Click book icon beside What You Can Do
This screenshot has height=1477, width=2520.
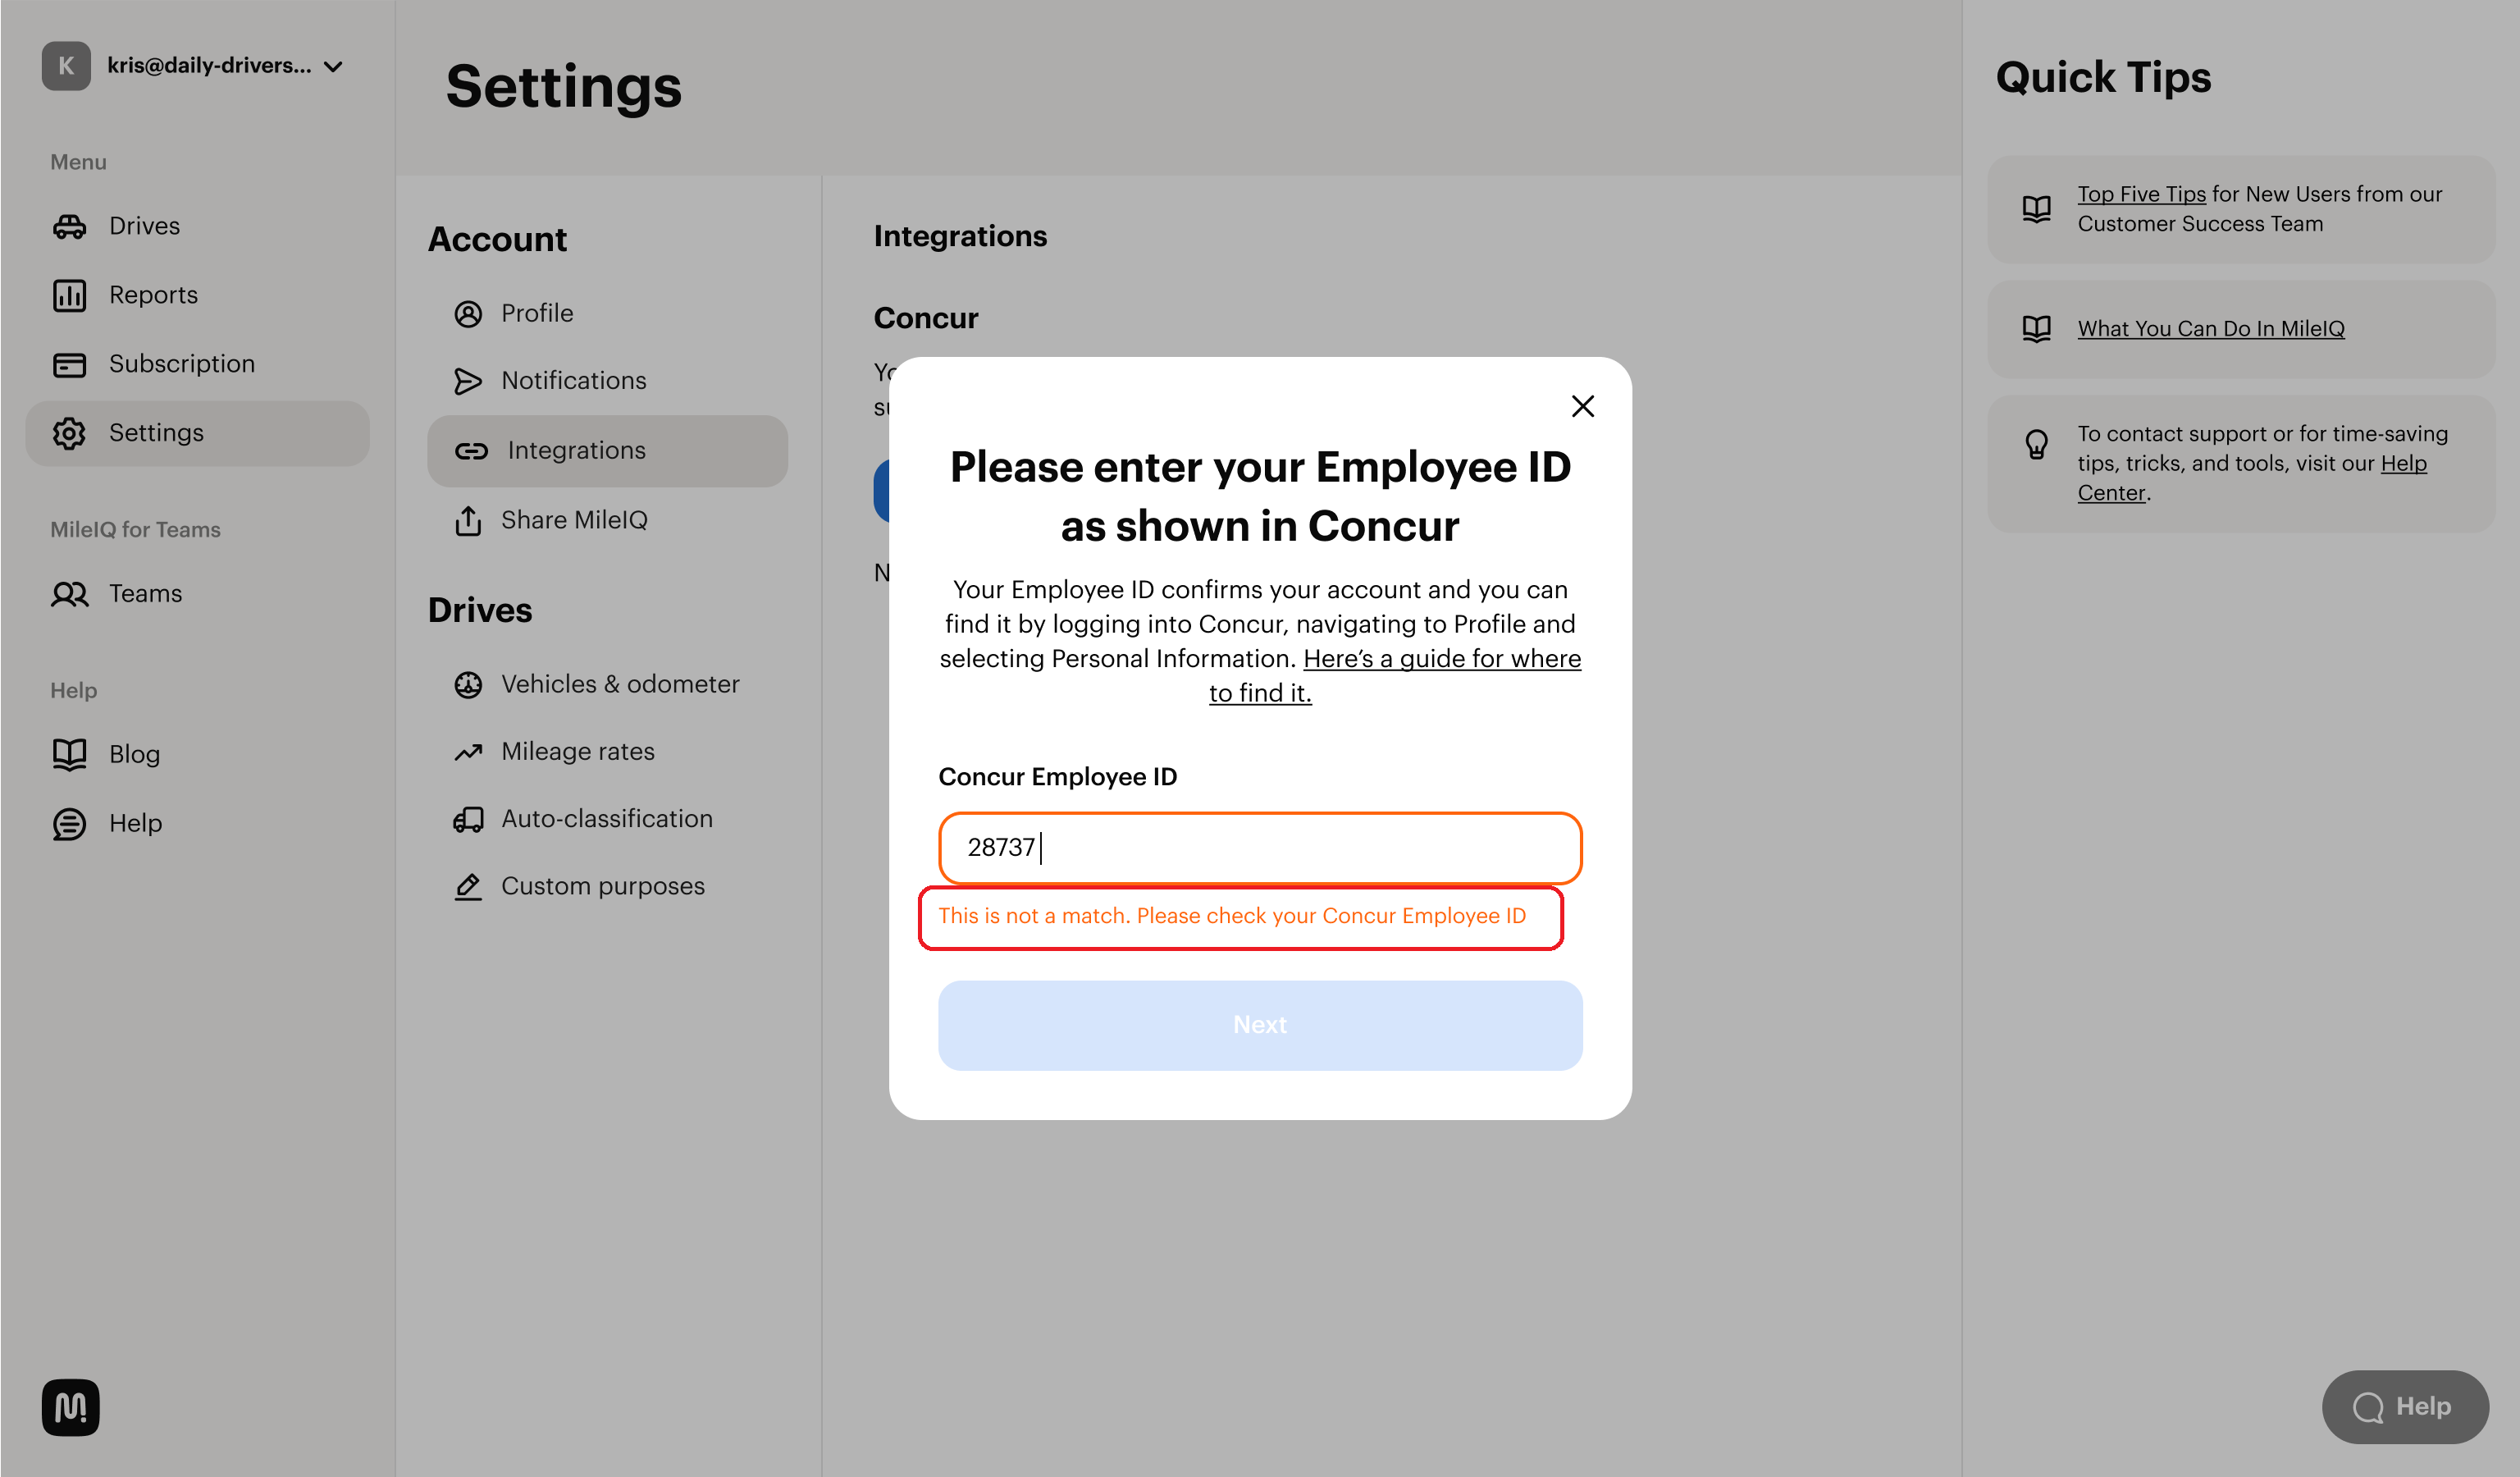click(x=2036, y=329)
